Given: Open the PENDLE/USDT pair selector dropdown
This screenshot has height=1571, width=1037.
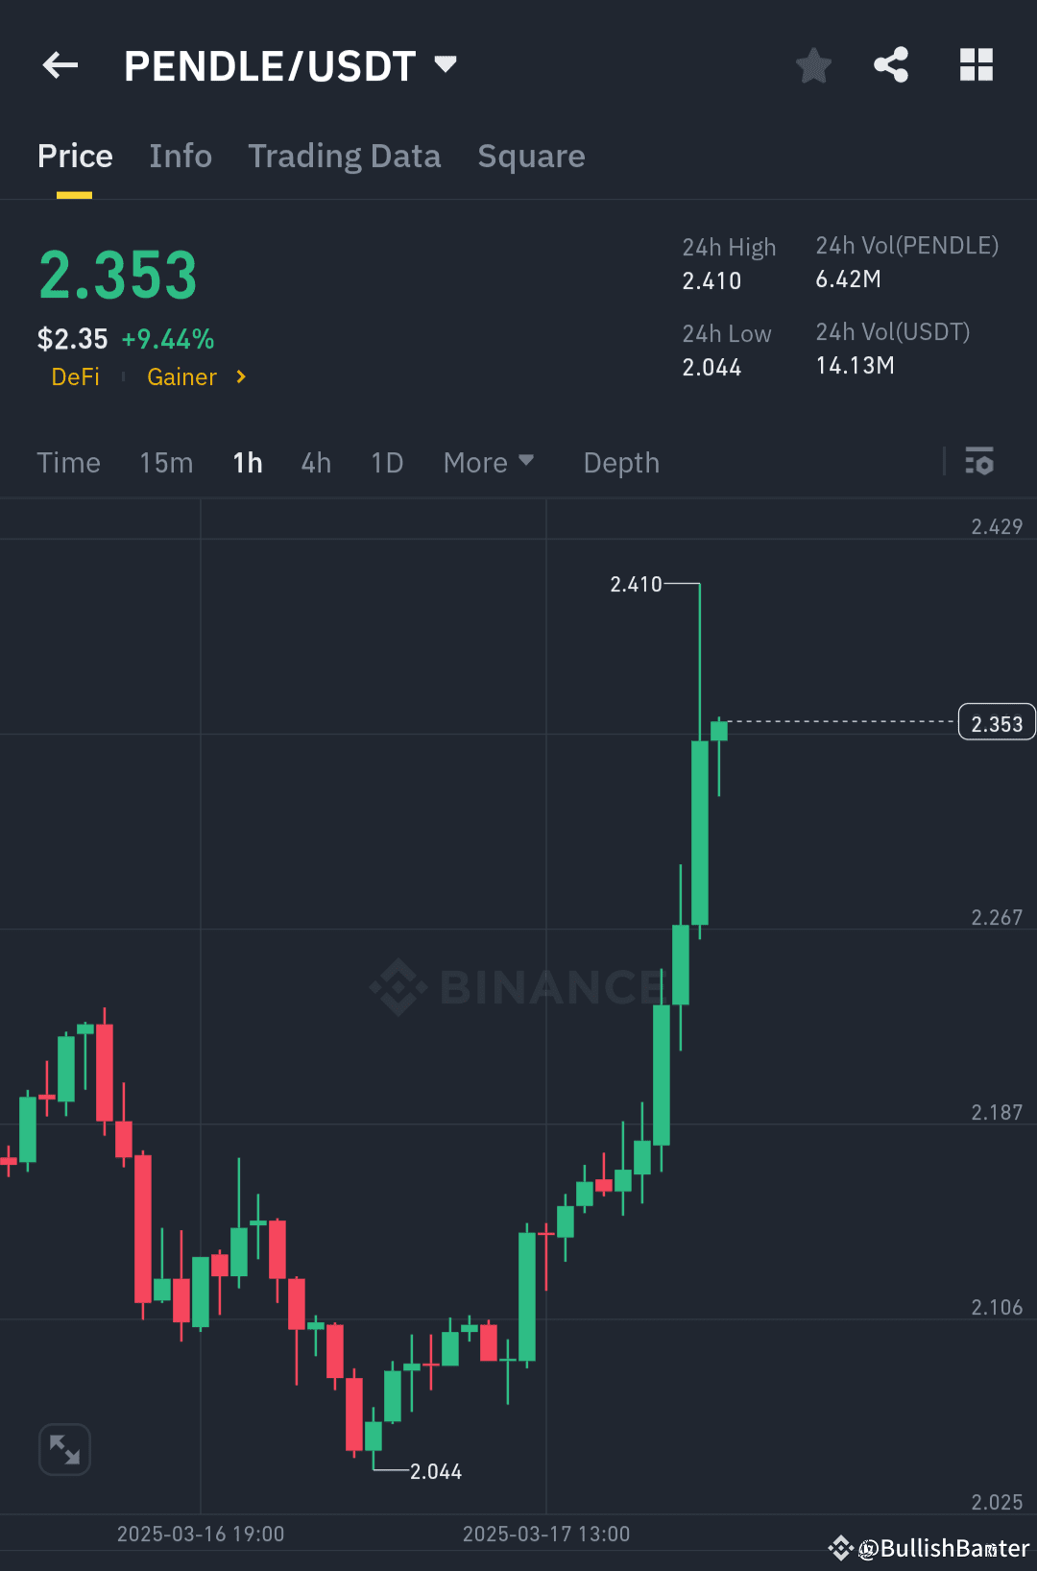Looking at the screenshot, I should 445,64.
